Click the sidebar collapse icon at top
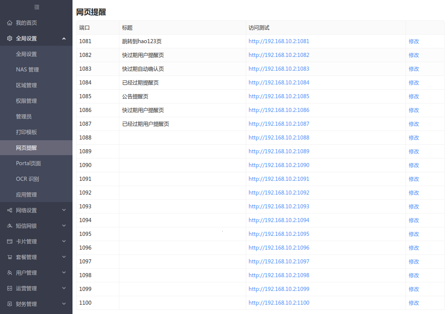The image size is (448, 314). 36,7
